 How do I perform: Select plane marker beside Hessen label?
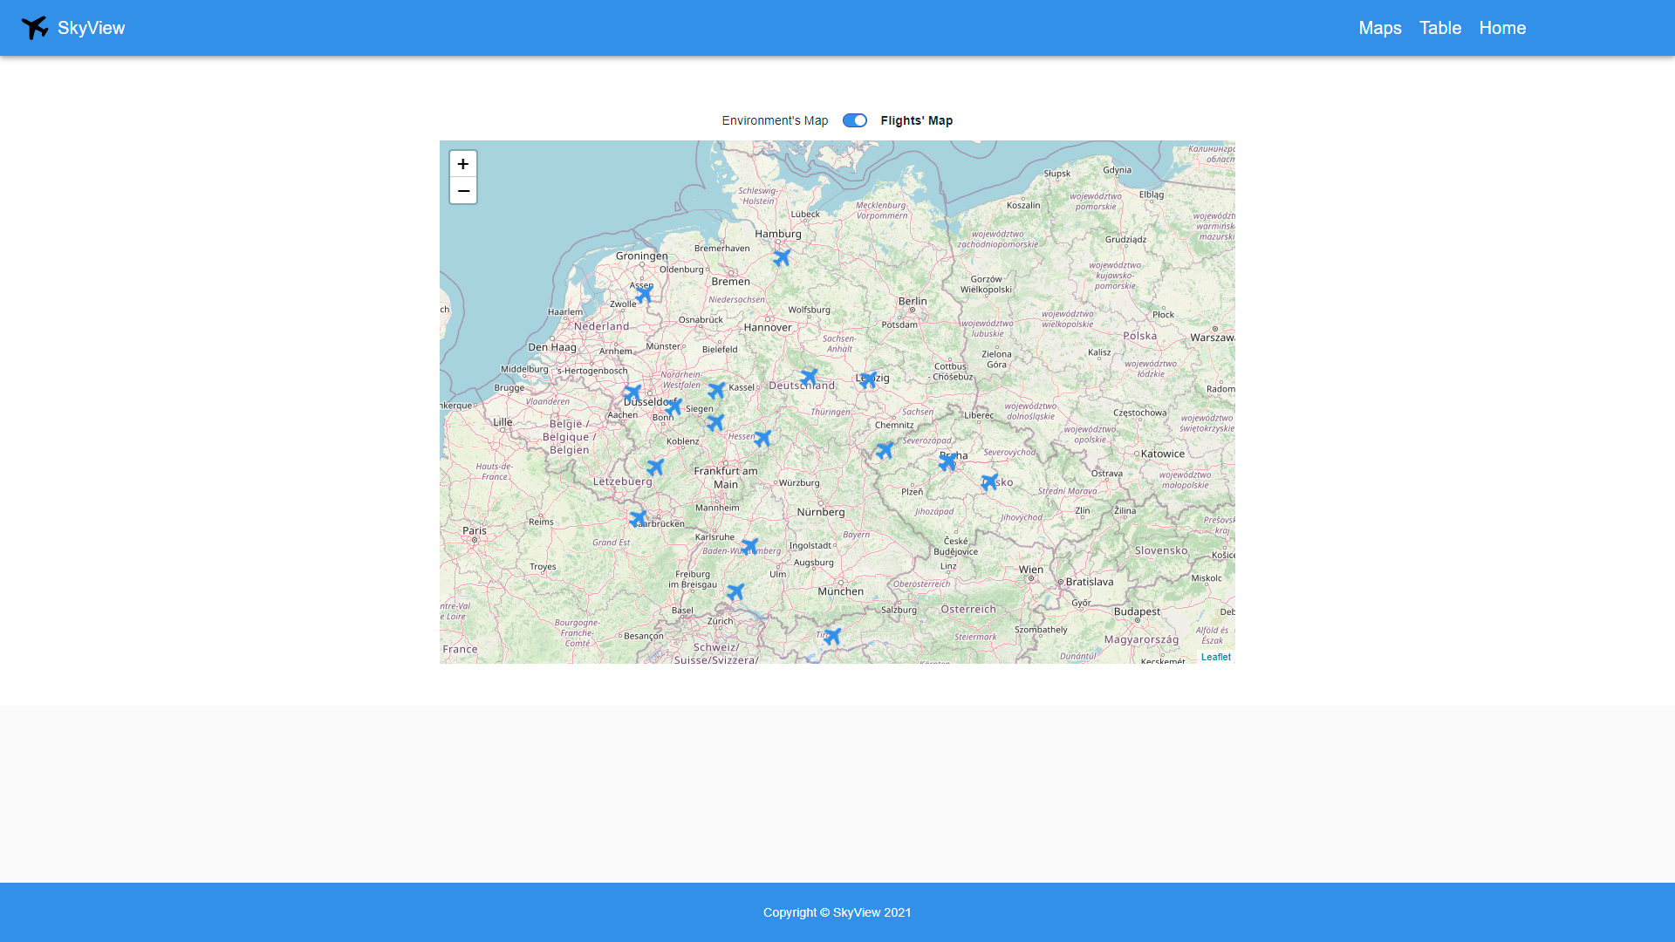[762, 438]
